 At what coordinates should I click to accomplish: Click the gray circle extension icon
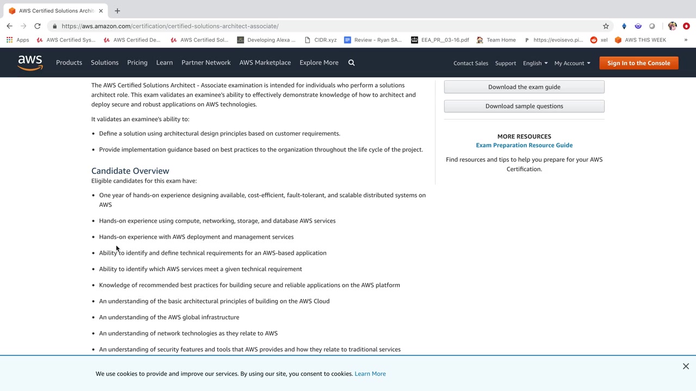tap(652, 26)
